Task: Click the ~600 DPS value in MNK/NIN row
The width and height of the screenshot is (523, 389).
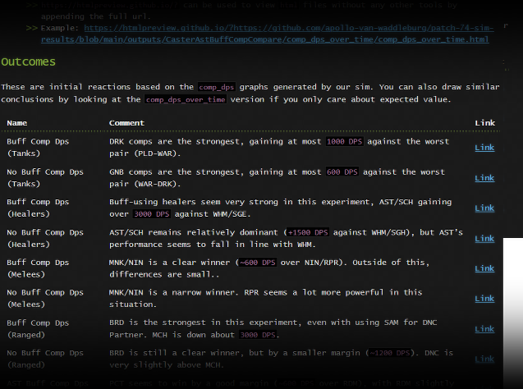Action: pyautogui.click(x=258, y=263)
